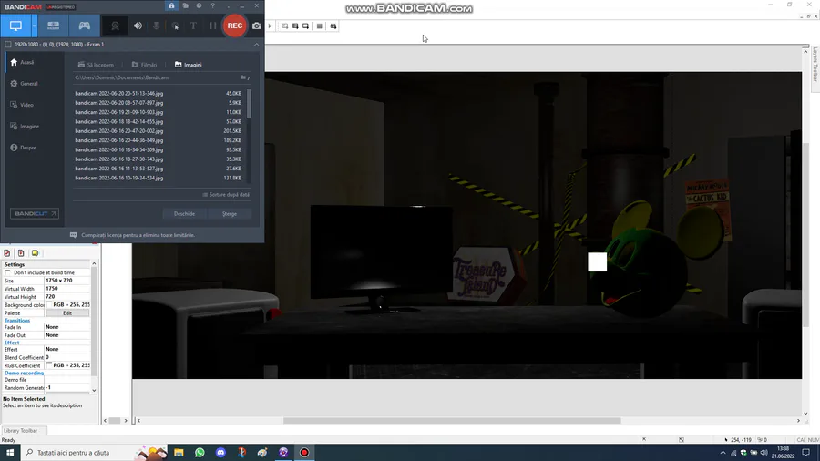Toggle Bandicam speaker sound icon
The width and height of the screenshot is (820, 461).
(138, 26)
